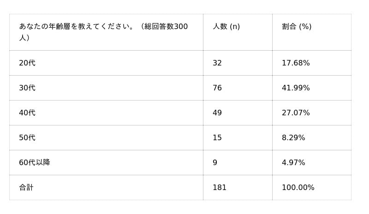Click the cell with count 76
The image size is (369, 214).
click(217, 88)
